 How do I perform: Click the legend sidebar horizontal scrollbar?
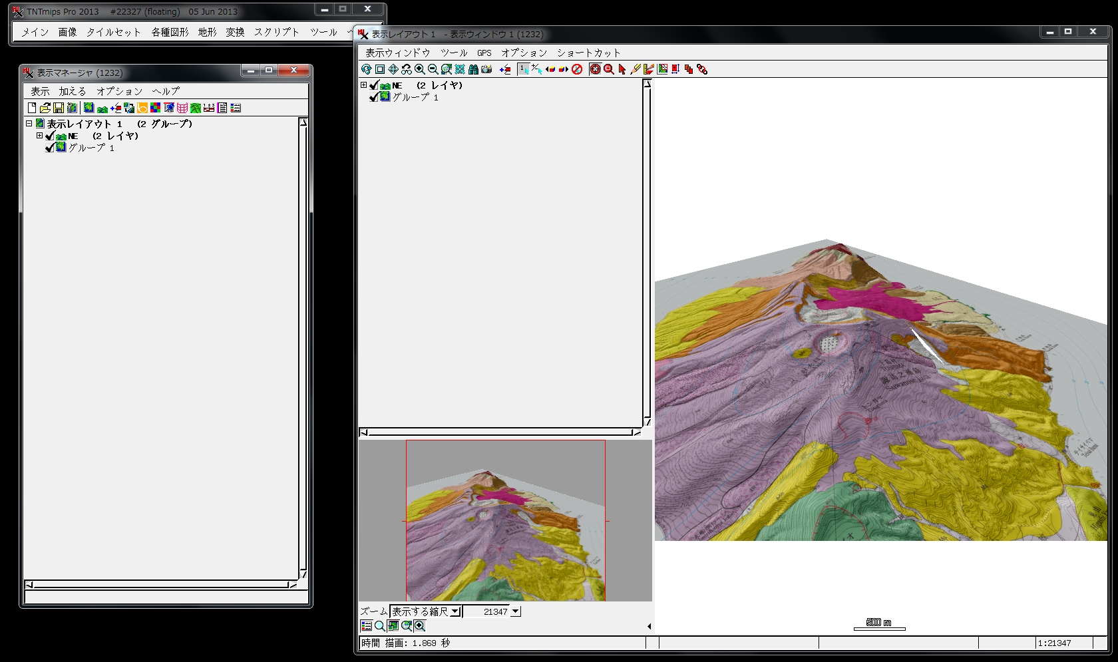(500, 432)
